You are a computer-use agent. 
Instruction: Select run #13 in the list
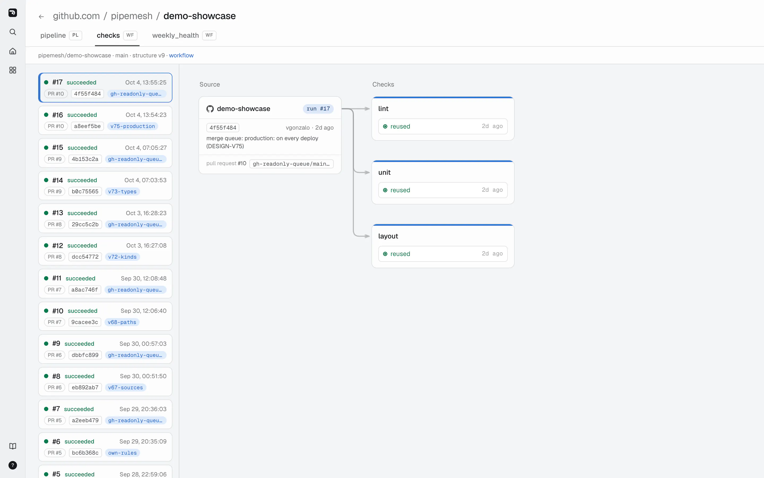pos(105,219)
